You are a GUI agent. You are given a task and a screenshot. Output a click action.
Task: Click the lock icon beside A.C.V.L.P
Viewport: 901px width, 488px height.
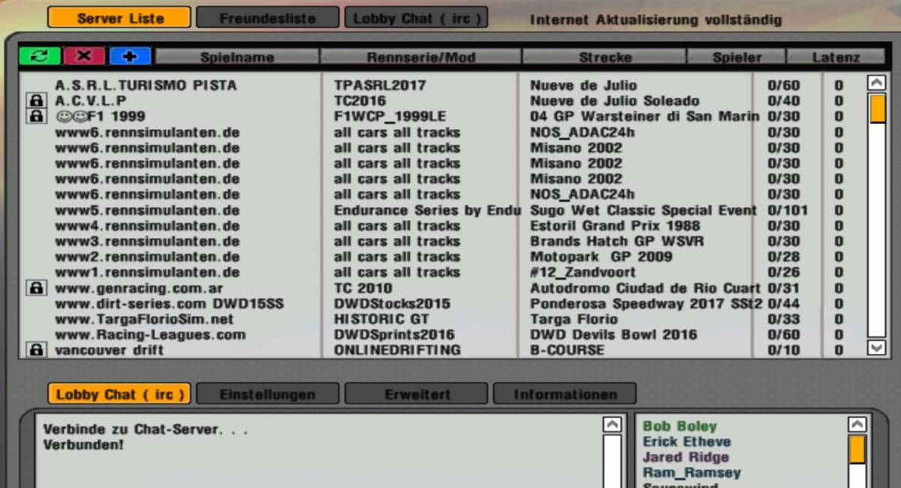[35, 101]
